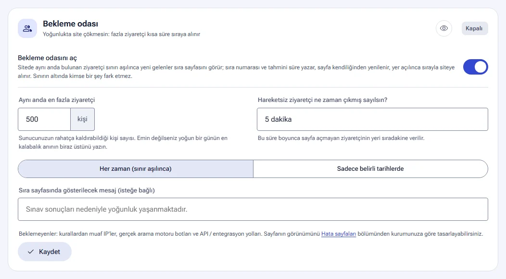Click the kişi unit suffix
This screenshot has height=279, width=506.
point(82,119)
